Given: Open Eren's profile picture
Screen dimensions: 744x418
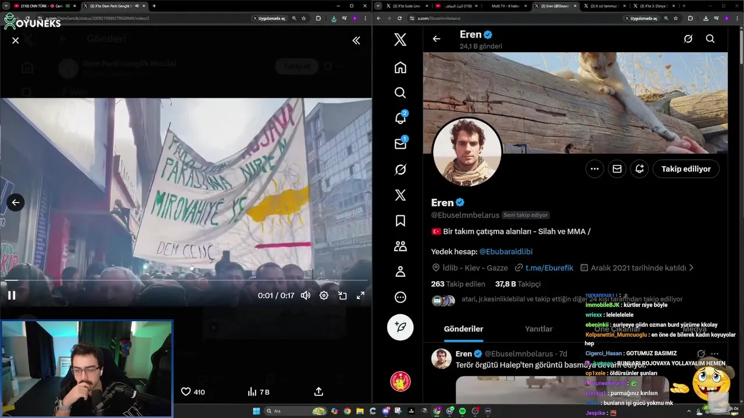Looking at the screenshot, I should 467,152.
